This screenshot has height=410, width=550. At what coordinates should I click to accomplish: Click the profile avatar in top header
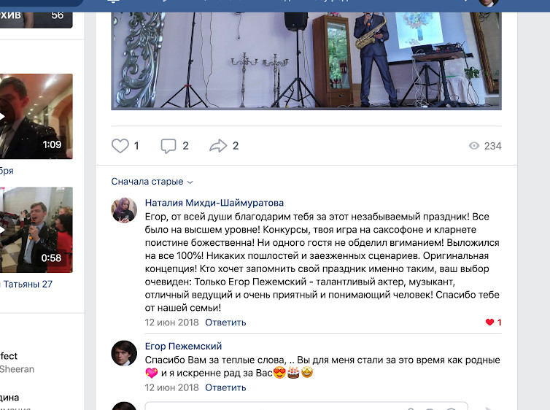click(x=489, y=3)
